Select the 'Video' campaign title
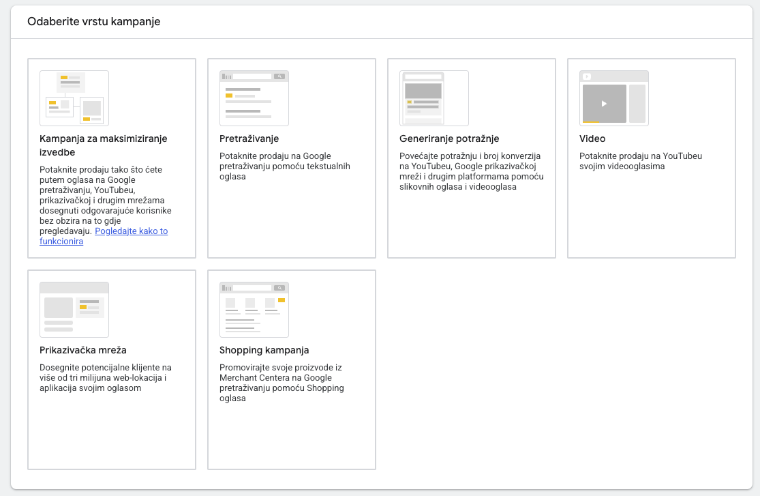The height and width of the screenshot is (496, 760). [592, 138]
